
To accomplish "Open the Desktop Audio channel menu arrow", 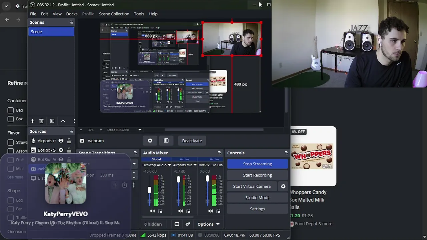I will click(169, 165).
